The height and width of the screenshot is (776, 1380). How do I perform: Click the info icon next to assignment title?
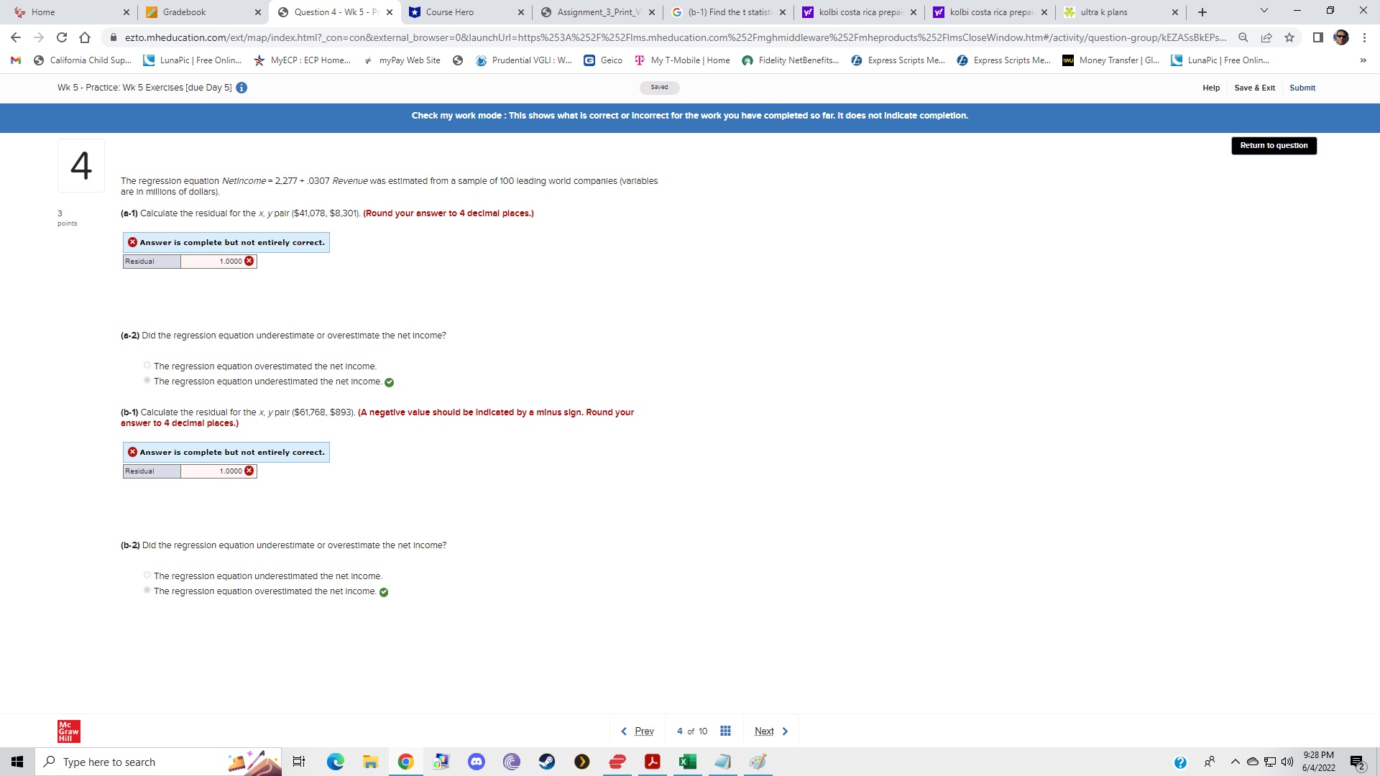(241, 88)
